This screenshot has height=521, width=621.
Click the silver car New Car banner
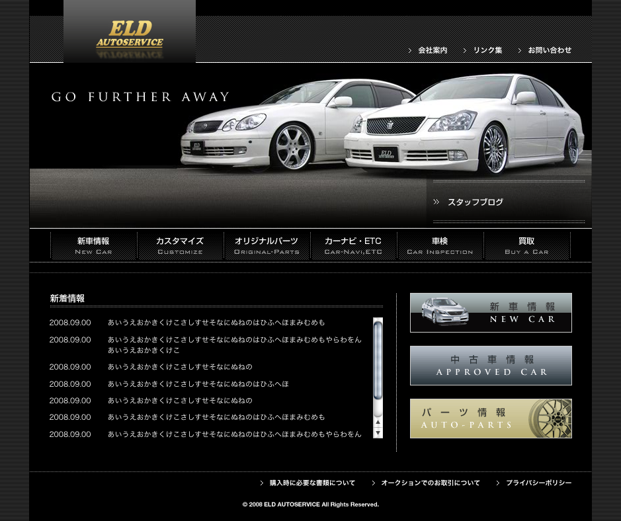pyautogui.click(x=491, y=313)
